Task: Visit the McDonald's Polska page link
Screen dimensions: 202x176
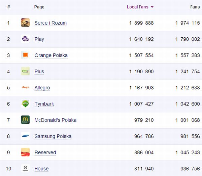Action: click(55, 120)
